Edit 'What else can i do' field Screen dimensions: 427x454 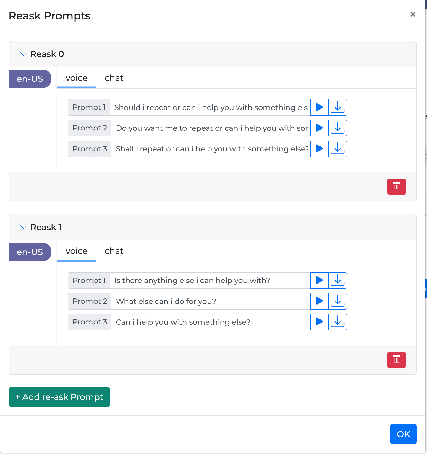pos(211,301)
